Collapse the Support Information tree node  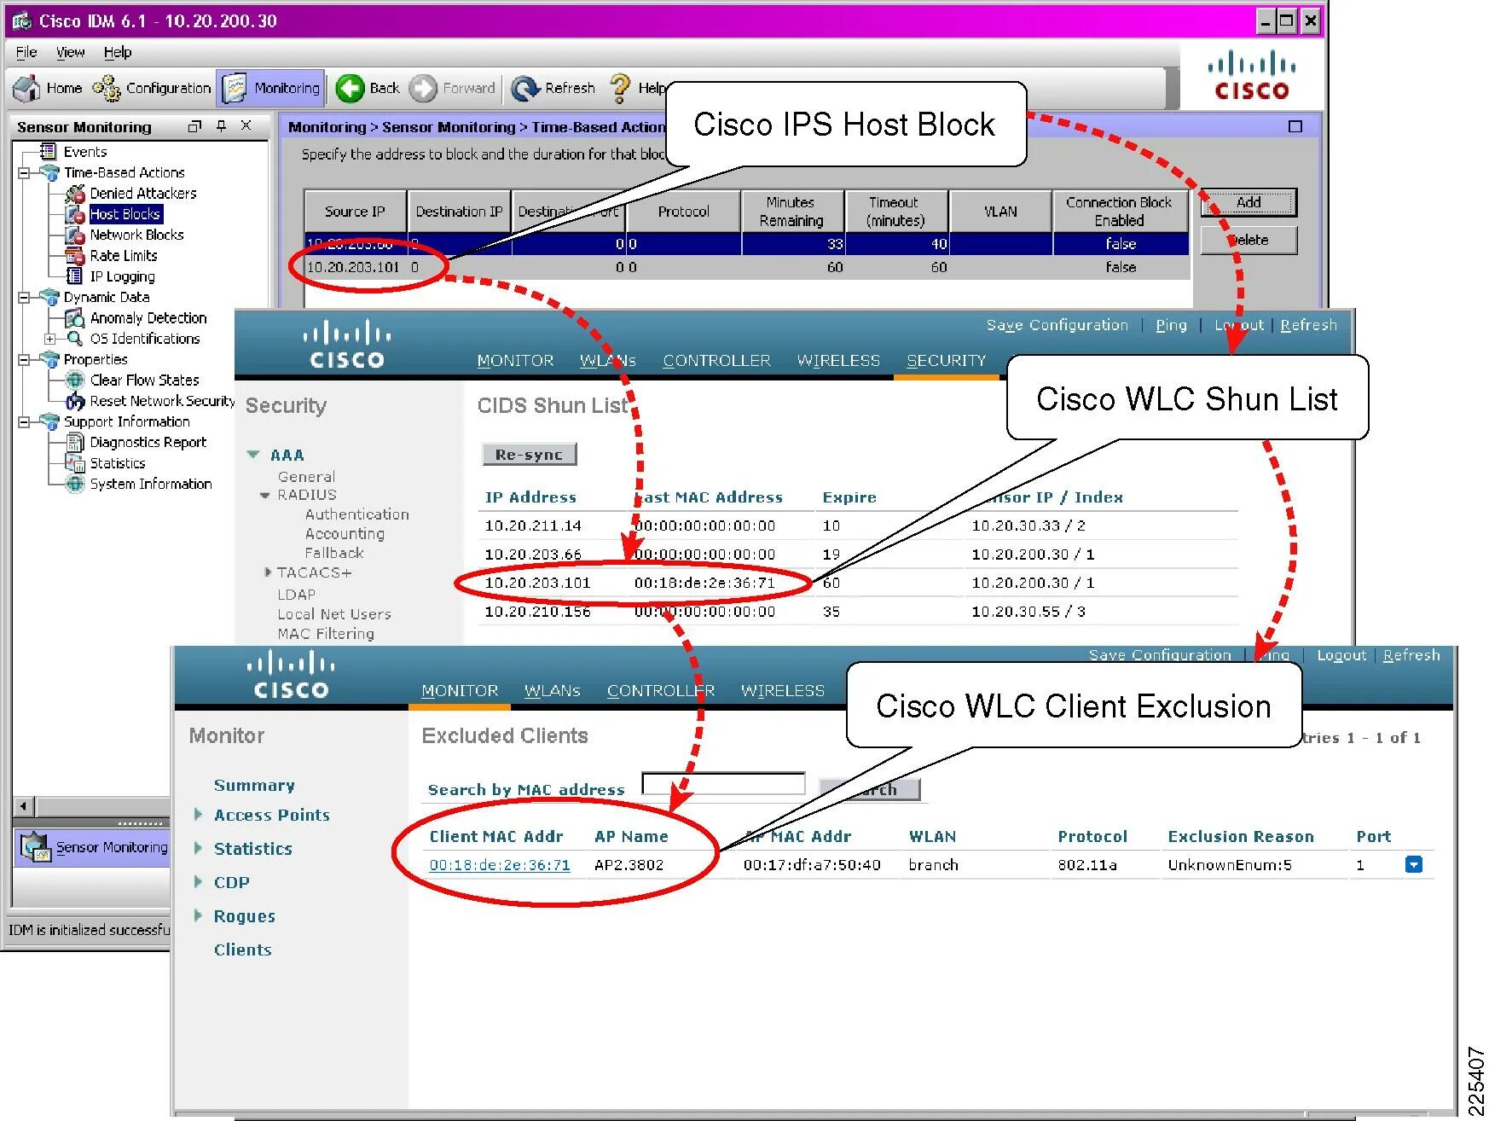pos(24,421)
